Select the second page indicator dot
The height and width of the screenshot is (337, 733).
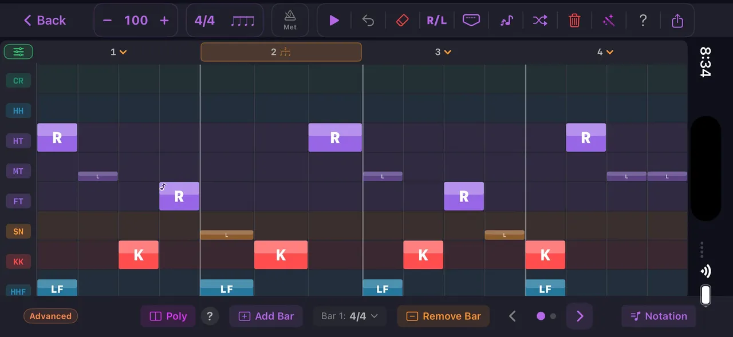click(x=553, y=316)
